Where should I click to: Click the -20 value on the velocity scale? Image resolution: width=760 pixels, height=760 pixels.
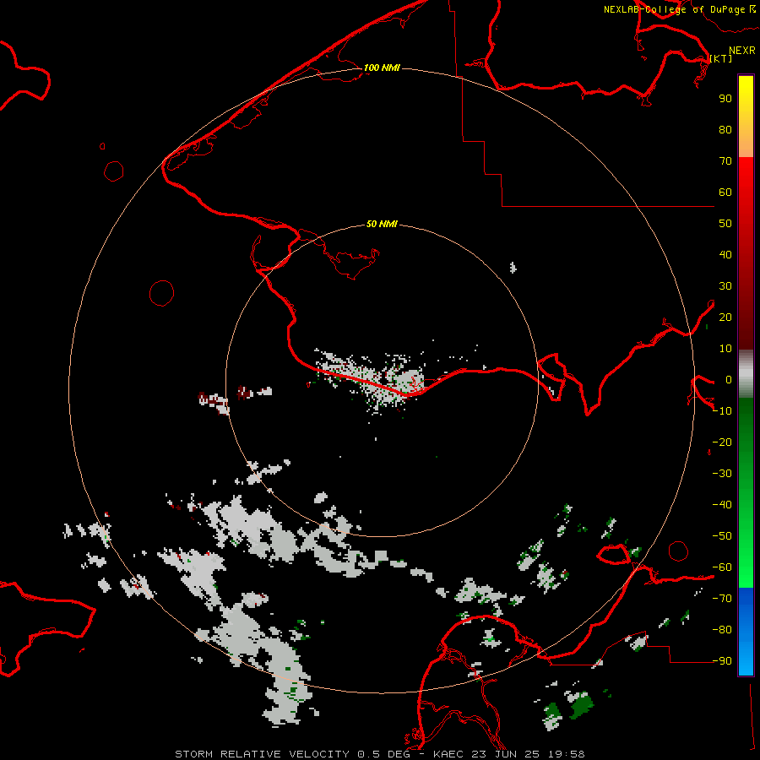pyautogui.click(x=722, y=442)
